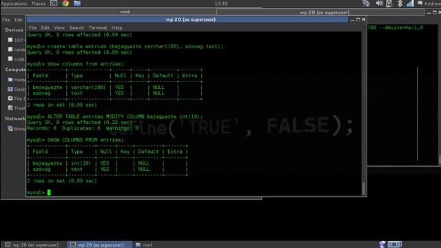Click 'ALTER TABLE entries MODIFY COLUMN' command text

(96, 116)
